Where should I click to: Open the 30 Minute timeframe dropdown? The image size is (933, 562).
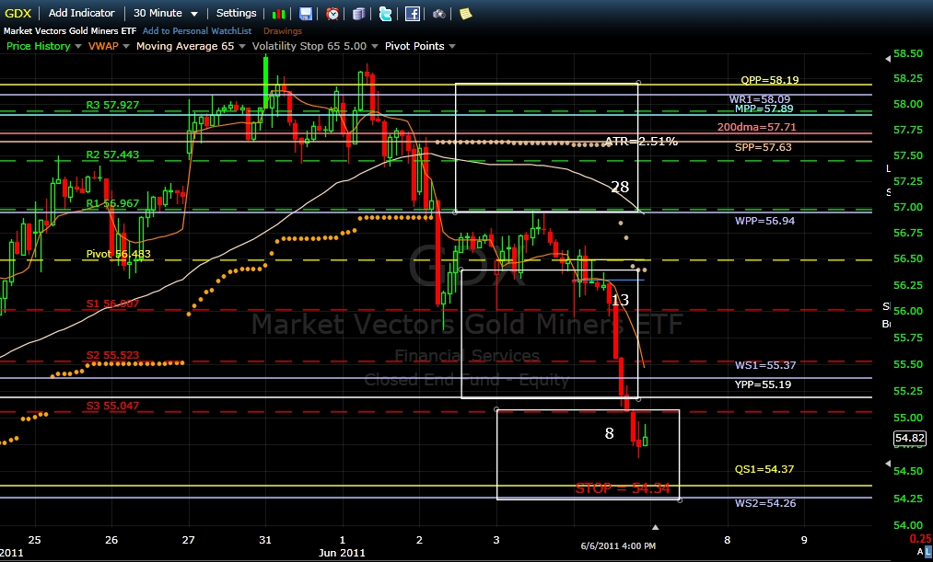coord(166,13)
